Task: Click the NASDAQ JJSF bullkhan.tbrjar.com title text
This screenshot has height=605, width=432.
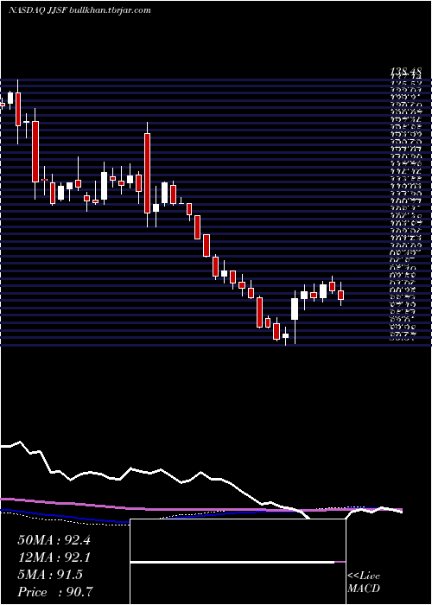Action: point(79,10)
